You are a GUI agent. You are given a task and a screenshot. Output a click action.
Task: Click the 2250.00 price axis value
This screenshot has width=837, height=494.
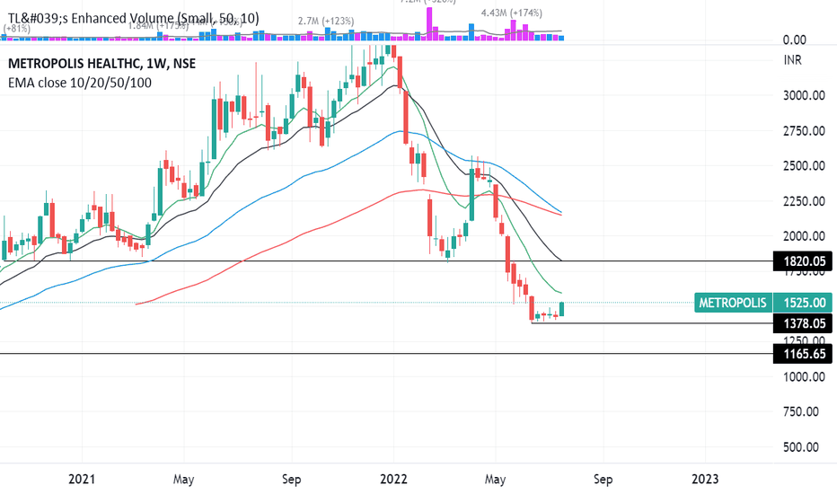[804, 201]
